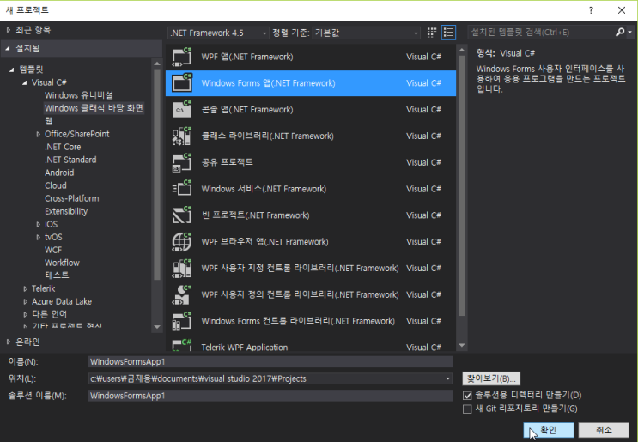Click WPF 사용자 정의 컨트롤 라이브러리 icon

point(182,294)
